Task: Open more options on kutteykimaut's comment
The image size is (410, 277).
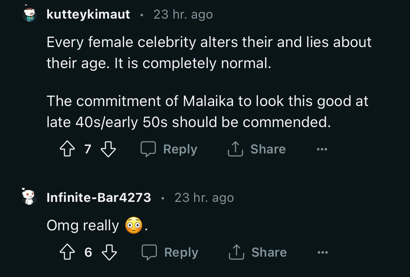Action: [321, 150]
